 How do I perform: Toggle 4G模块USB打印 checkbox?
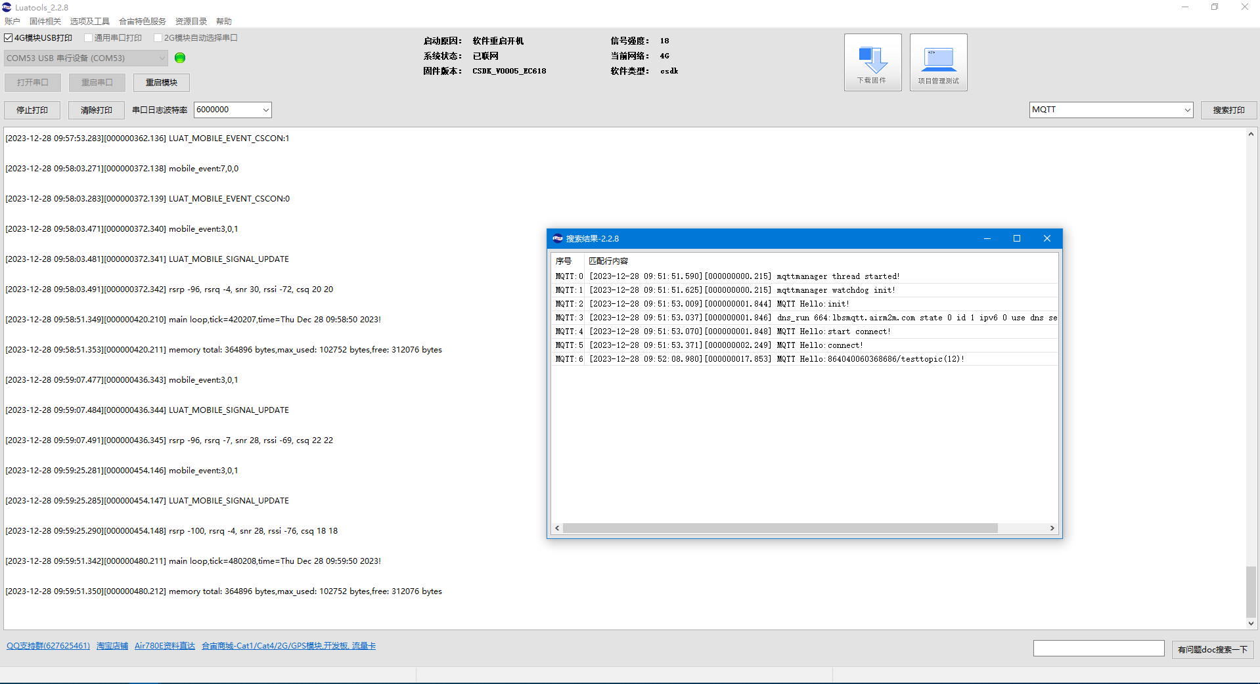[x=9, y=38]
